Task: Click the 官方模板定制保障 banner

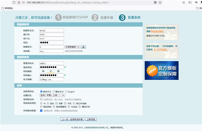Action: [162, 70]
